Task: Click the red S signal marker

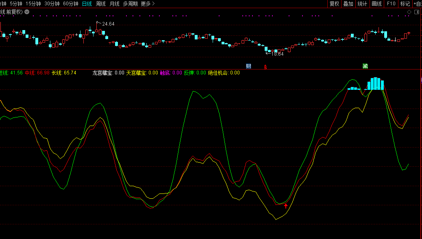Action: [265, 67]
